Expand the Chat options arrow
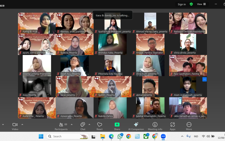 click(90, 124)
